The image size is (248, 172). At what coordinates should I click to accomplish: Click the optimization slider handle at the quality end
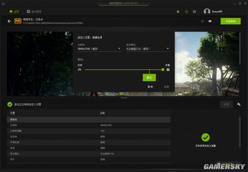point(163,70)
